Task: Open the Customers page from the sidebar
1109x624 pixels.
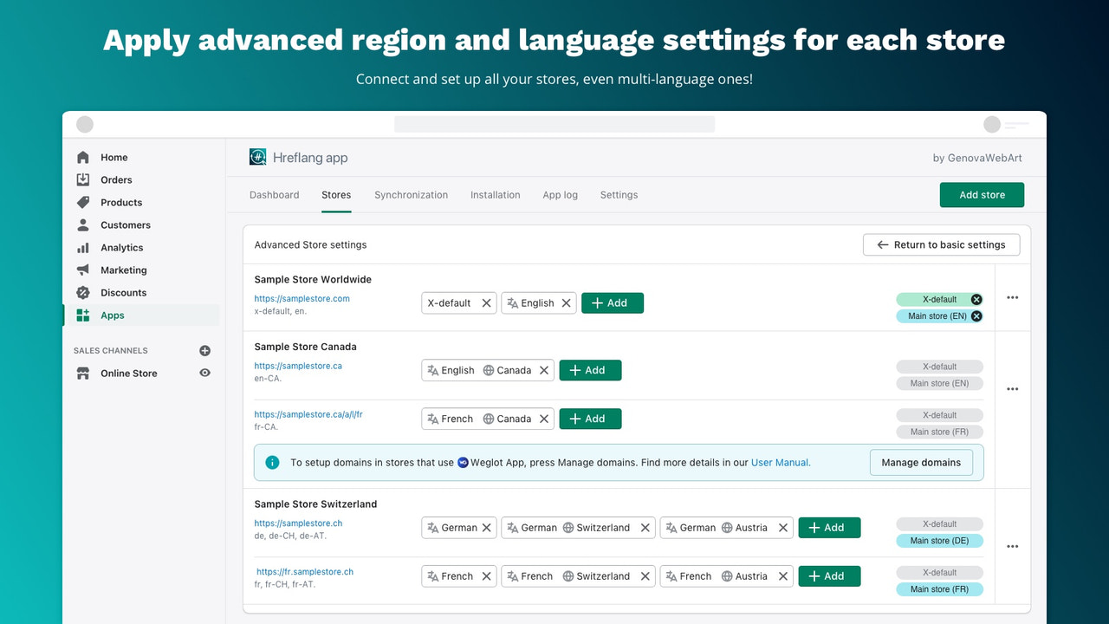Action: 82,224
